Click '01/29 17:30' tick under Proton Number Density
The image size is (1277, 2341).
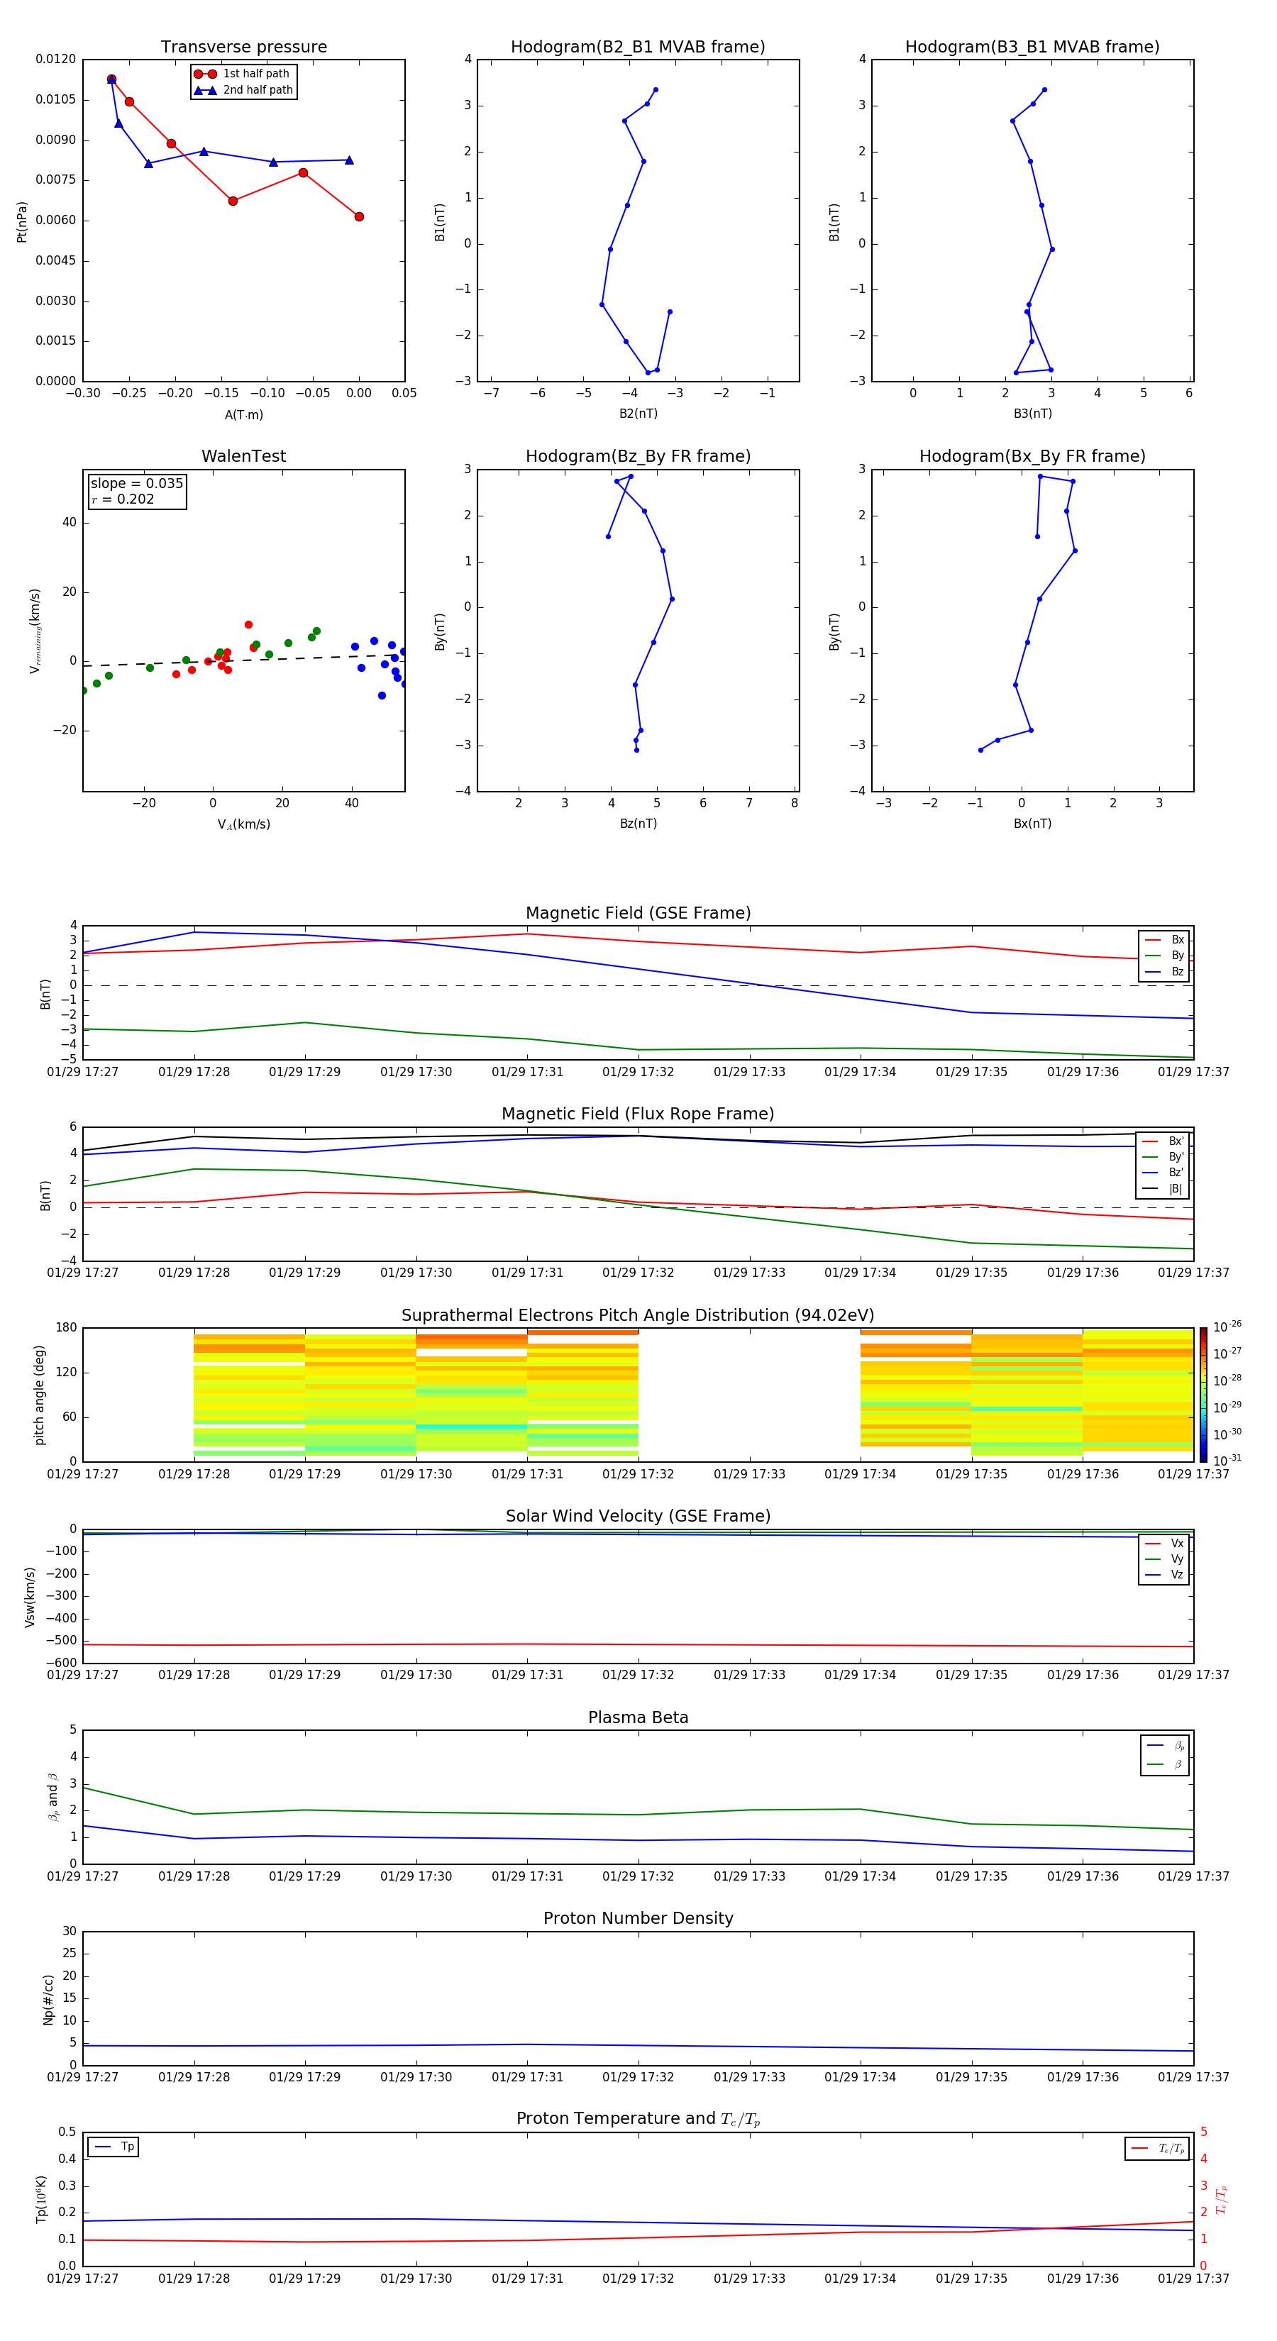click(416, 2077)
